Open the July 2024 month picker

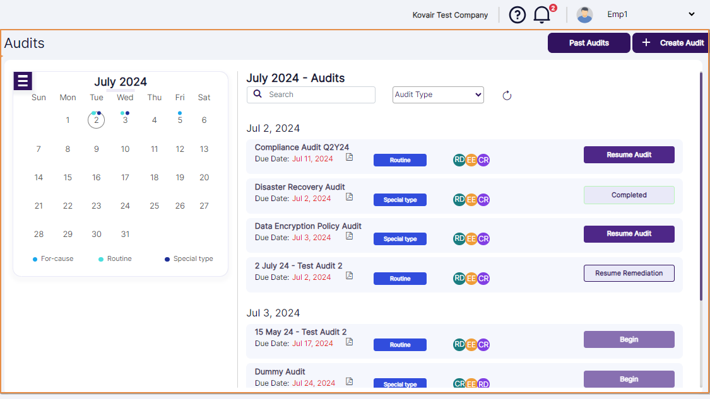(120, 82)
